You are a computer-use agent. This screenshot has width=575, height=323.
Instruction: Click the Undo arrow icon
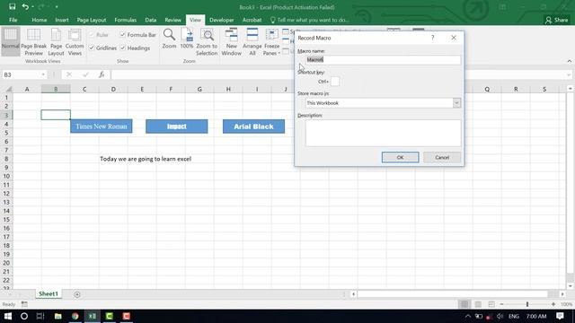click(25, 6)
